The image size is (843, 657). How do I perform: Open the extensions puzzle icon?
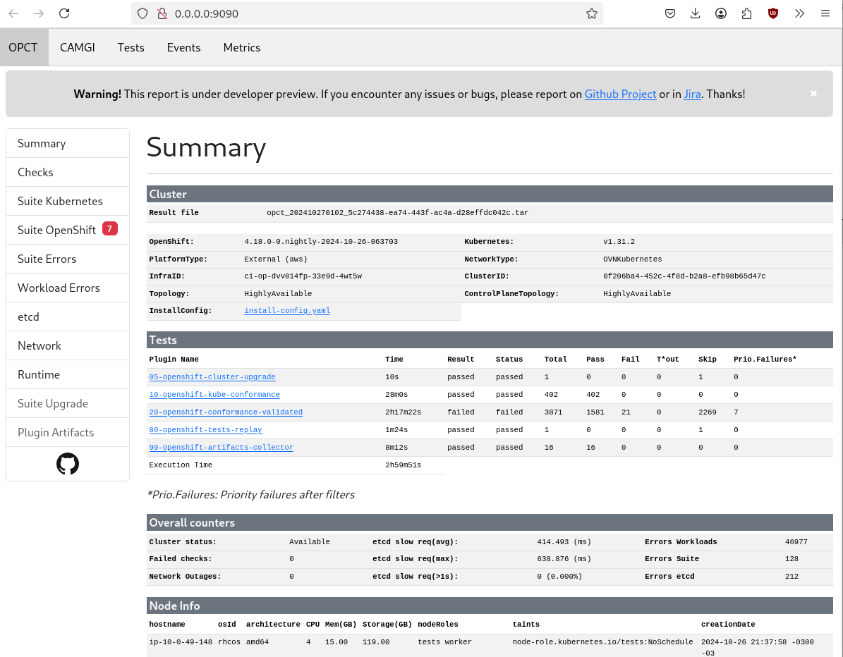coord(746,13)
